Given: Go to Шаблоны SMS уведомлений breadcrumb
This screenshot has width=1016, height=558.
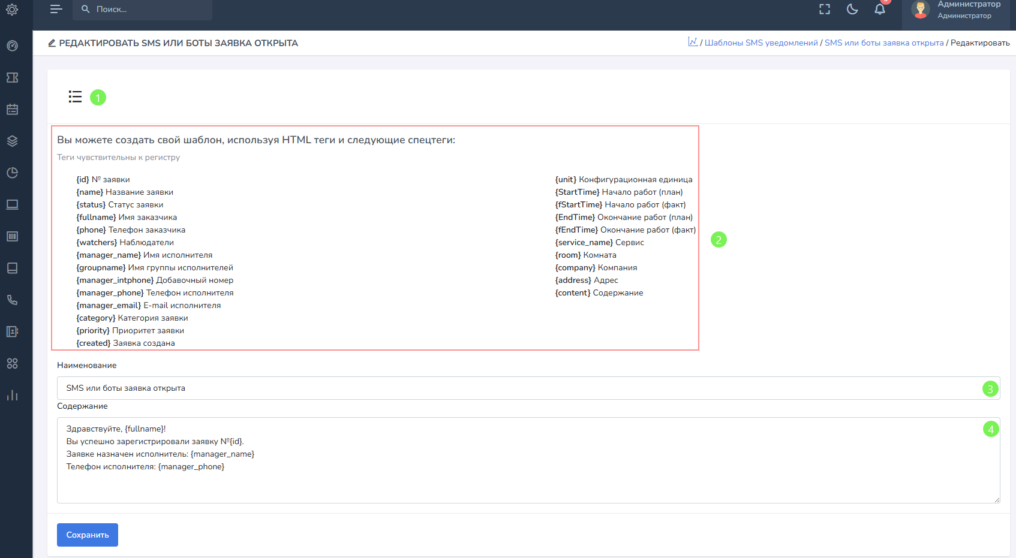Looking at the screenshot, I should coord(761,43).
